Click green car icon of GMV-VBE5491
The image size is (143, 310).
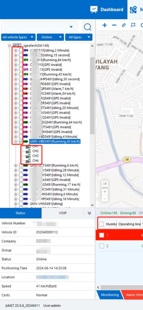[26, 142]
